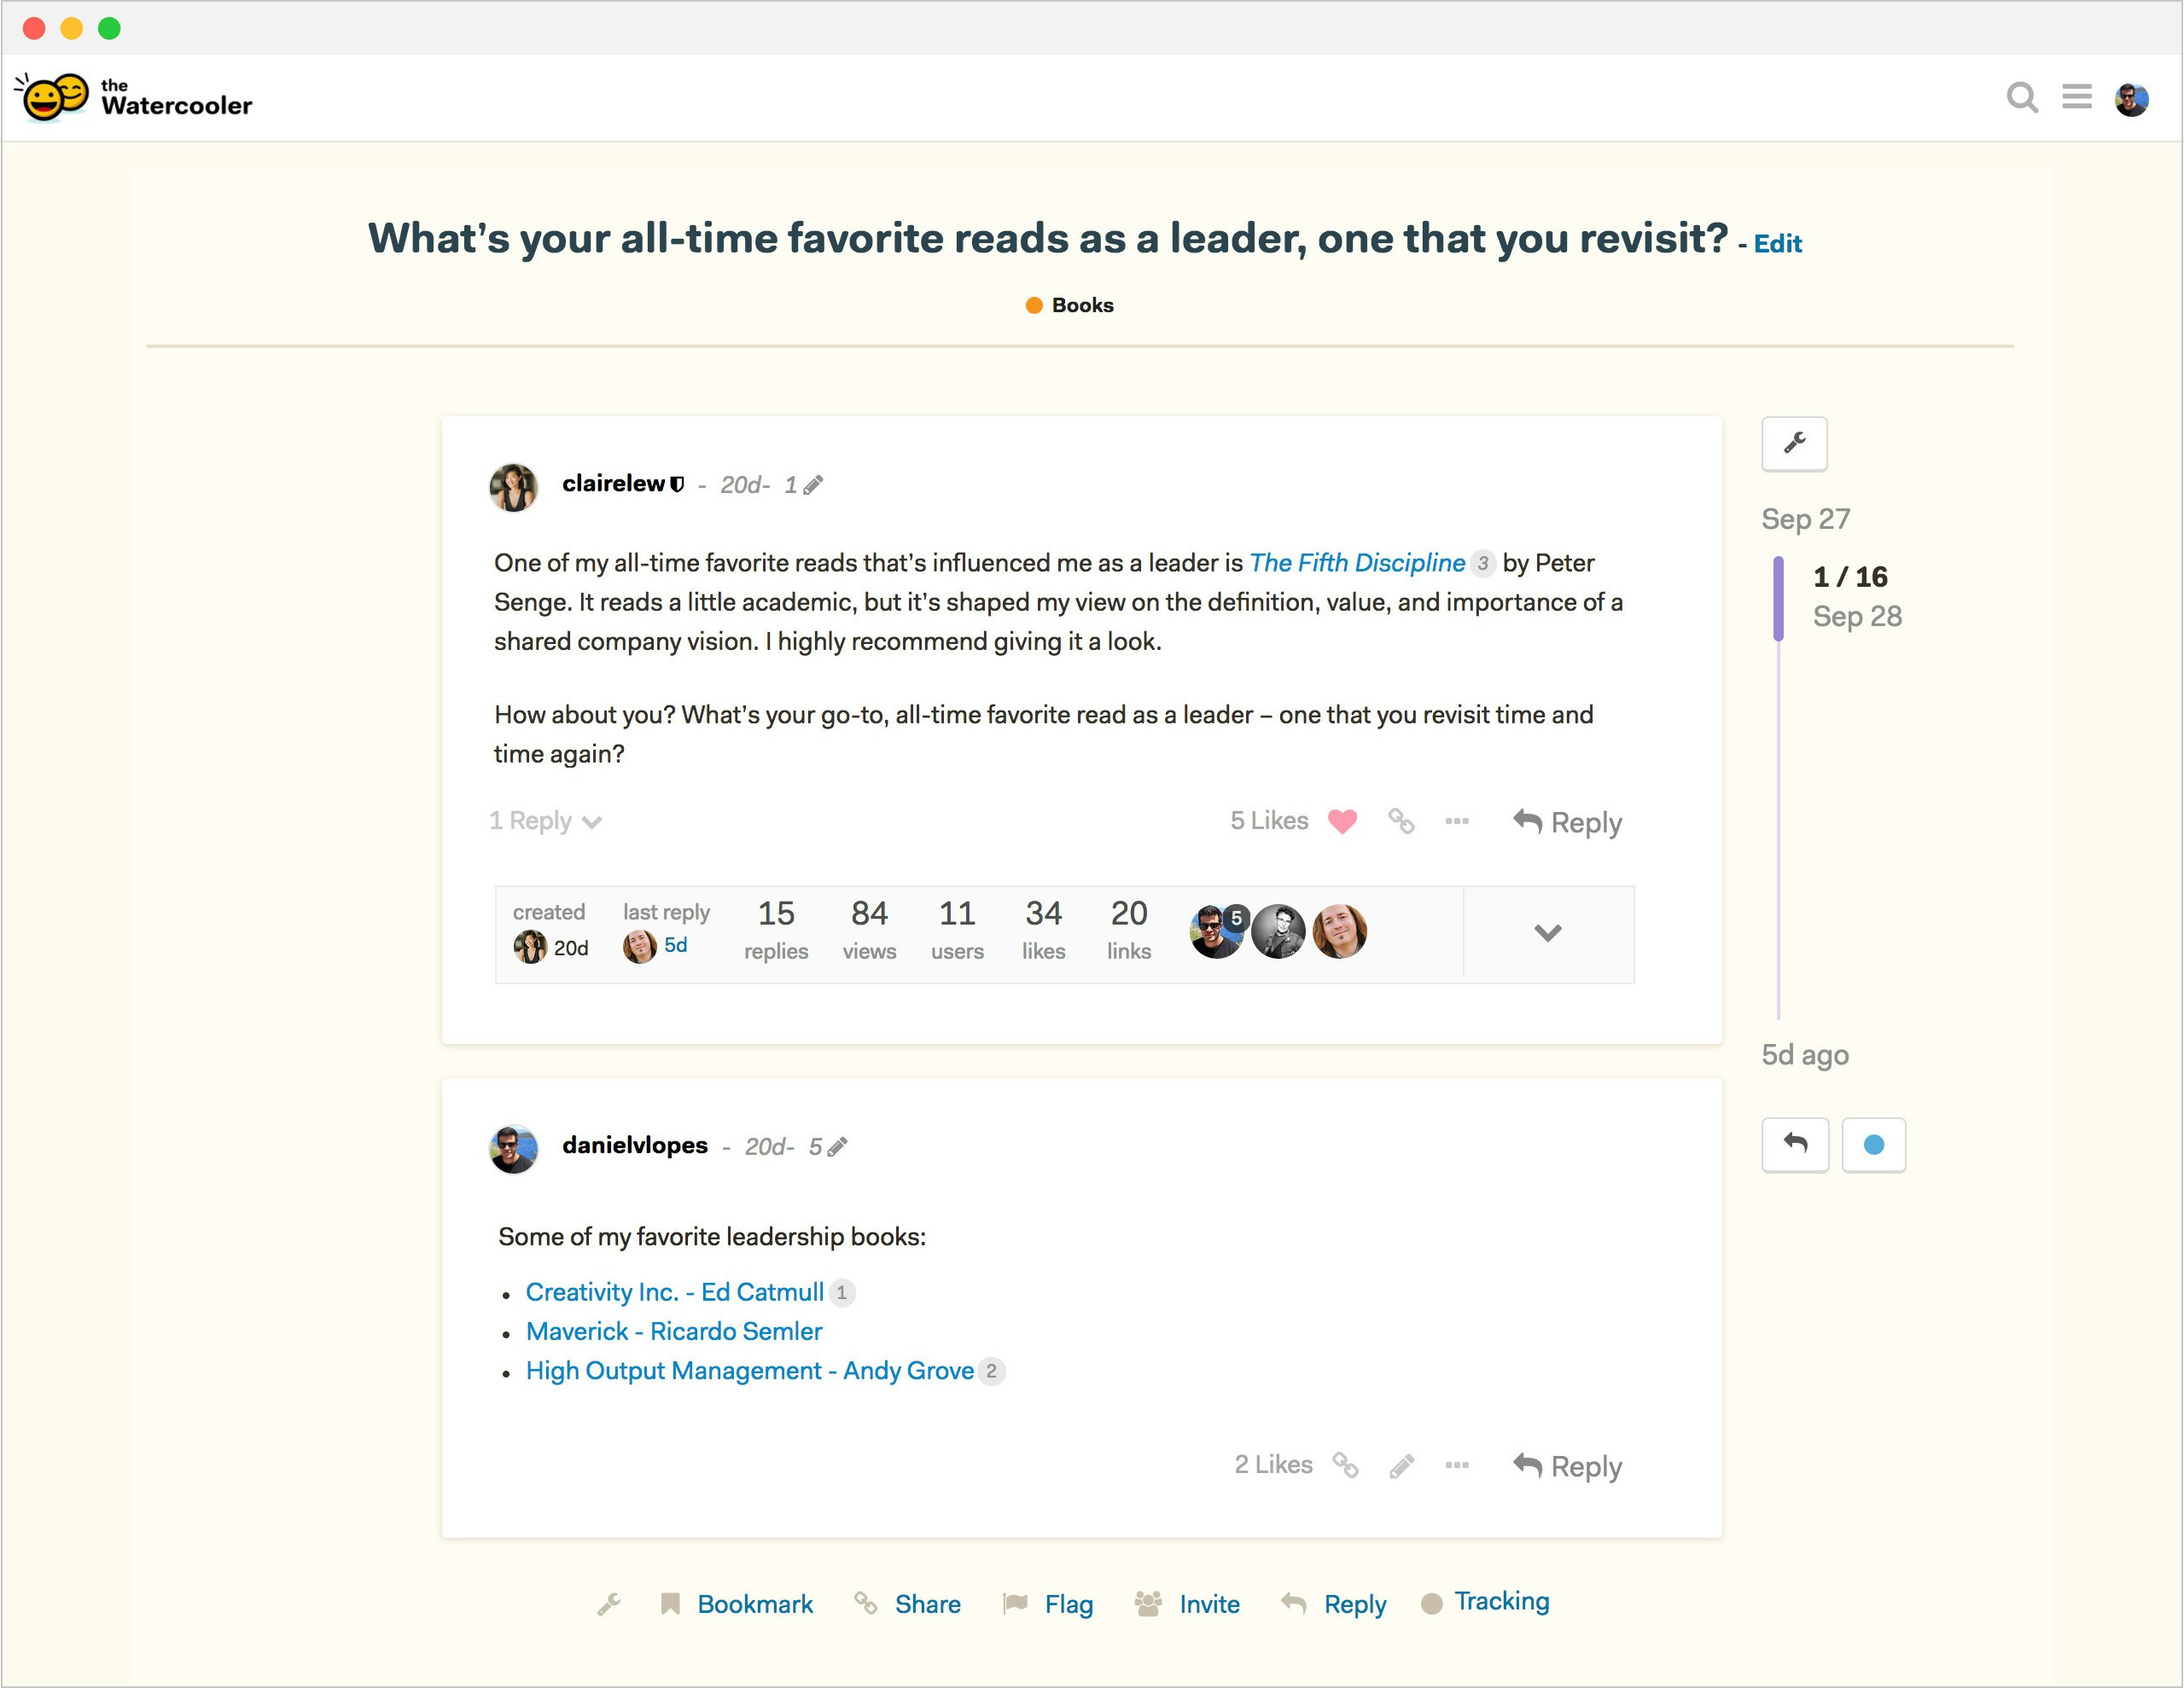Click the wrench admin button beside timeline
The height and width of the screenshot is (1688, 2184).
pyautogui.click(x=1794, y=444)
